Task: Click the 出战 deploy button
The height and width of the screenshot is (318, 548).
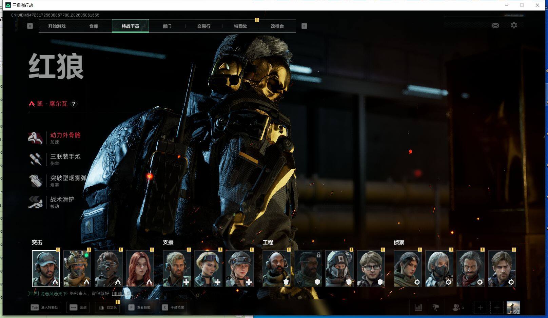Action: pos(78,308)
